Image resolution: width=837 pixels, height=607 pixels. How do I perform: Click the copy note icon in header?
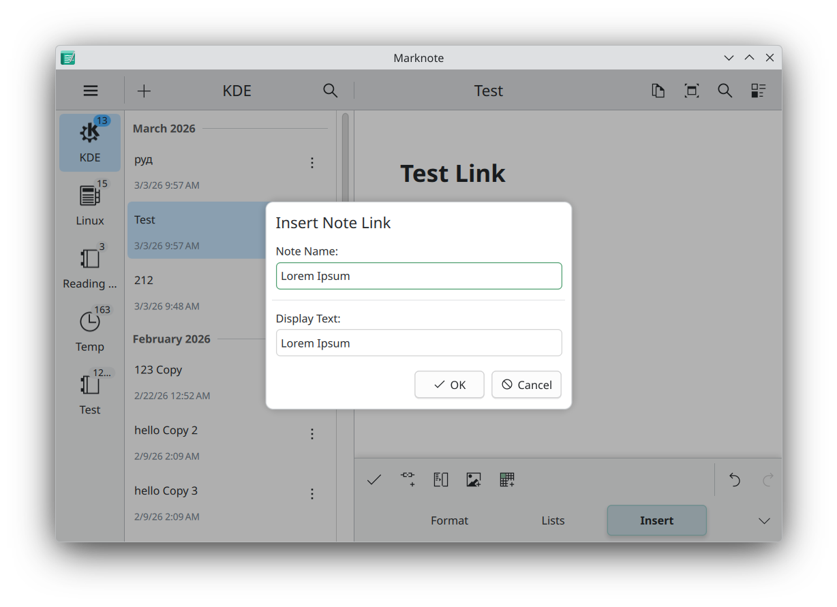click(x=658, y=91)
